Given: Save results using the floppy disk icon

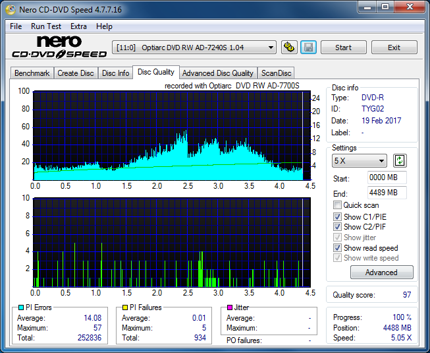Looking at the screenshot, I should pos(309,48).
